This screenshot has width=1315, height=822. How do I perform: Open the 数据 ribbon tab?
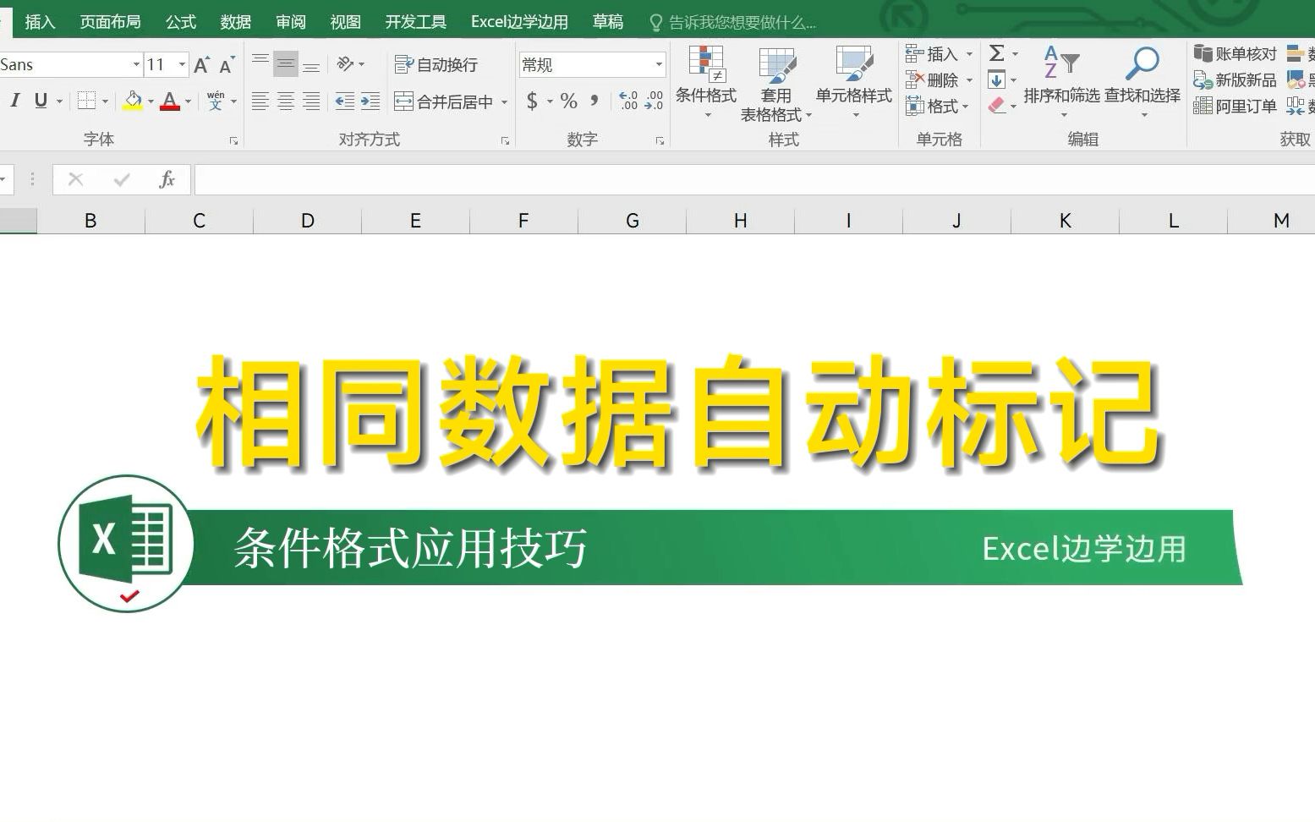coord(236,22)
